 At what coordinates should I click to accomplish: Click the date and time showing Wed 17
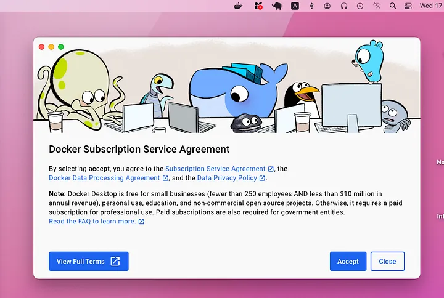(432, 6)
